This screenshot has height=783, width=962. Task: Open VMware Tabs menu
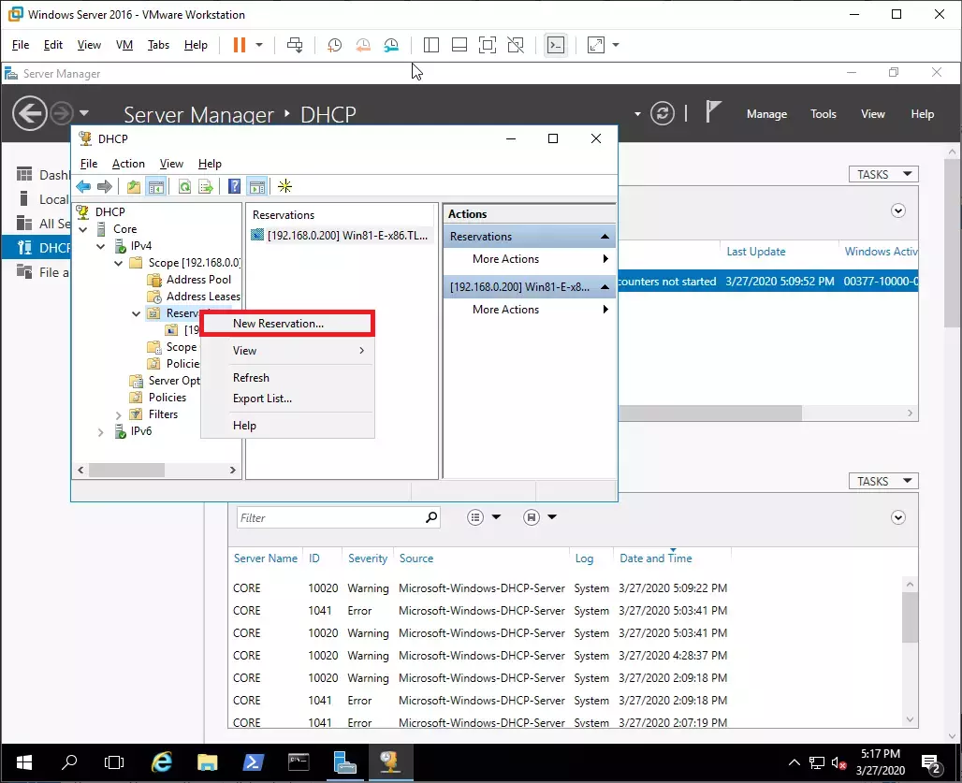(158, 45)
